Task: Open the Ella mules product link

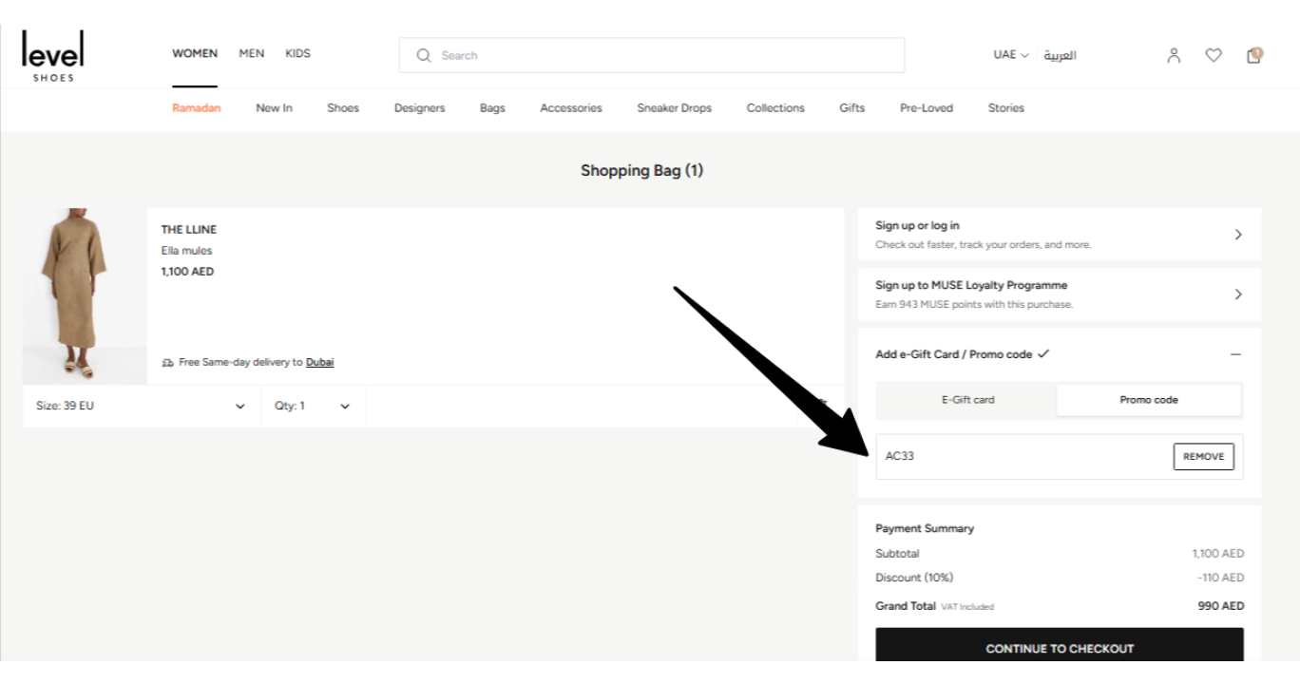Action: pos(187,251)
